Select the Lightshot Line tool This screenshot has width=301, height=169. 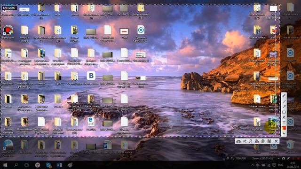[284, 101]
